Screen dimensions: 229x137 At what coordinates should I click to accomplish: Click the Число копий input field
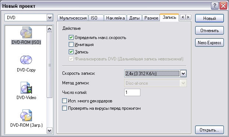tap(132, 92)
